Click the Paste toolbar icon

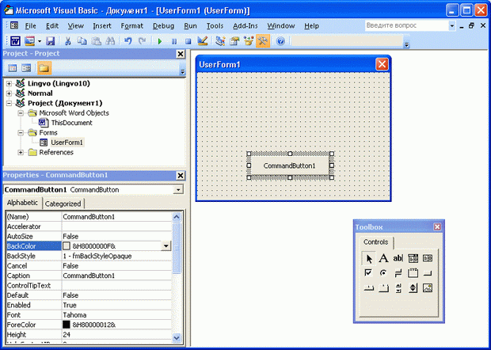96,41
